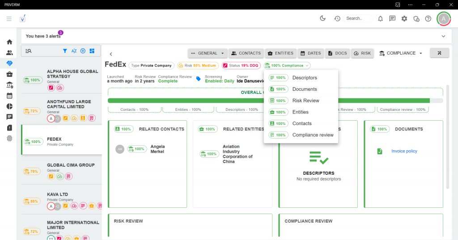Viewport: 458px width, 240px height.
Task: Click the add (plus circle) icon
Action: (x=83, y=51)
